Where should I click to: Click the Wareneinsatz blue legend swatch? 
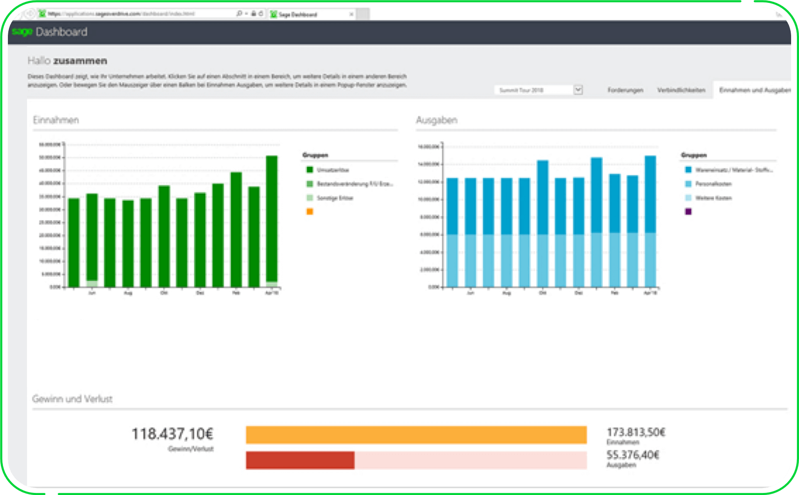tap(688, 170)
